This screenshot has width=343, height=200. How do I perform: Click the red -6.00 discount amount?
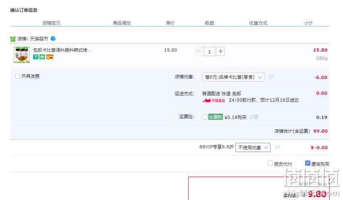point(321,77)
